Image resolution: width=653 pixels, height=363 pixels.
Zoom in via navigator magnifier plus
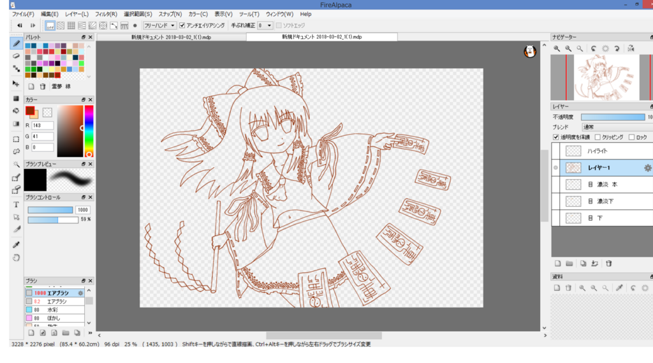tap(557, 48)
